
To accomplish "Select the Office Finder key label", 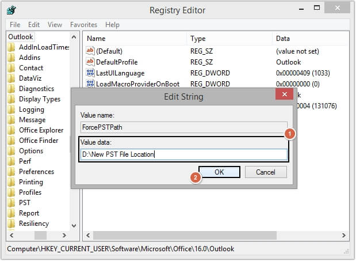I will point(39,141).
